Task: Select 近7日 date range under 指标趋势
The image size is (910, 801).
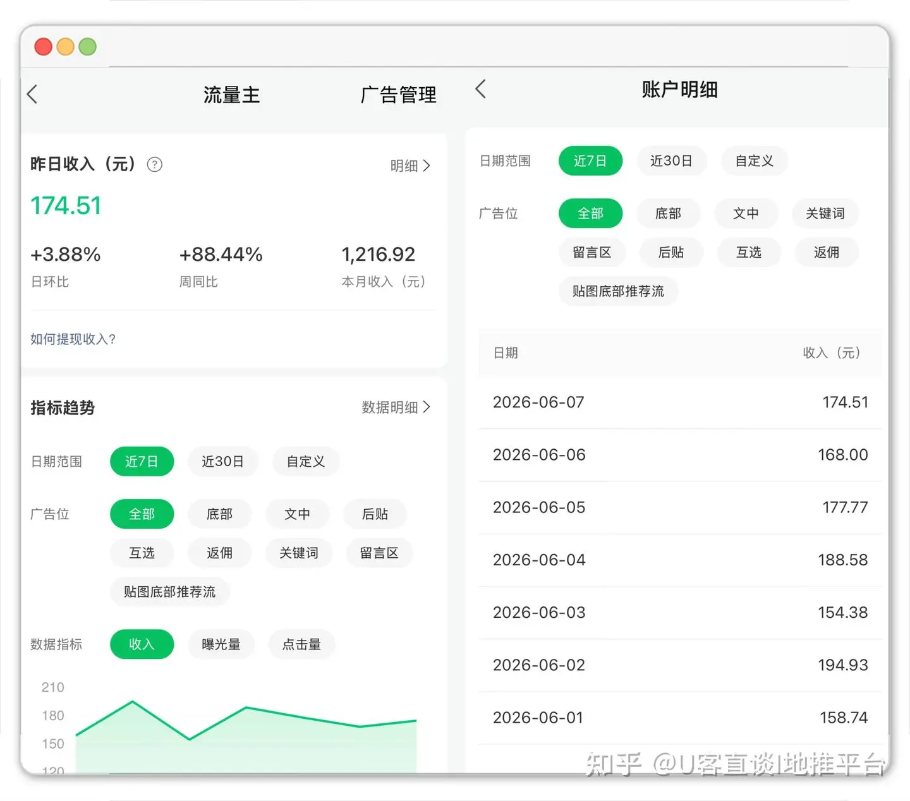Action: tap(142, 462)
